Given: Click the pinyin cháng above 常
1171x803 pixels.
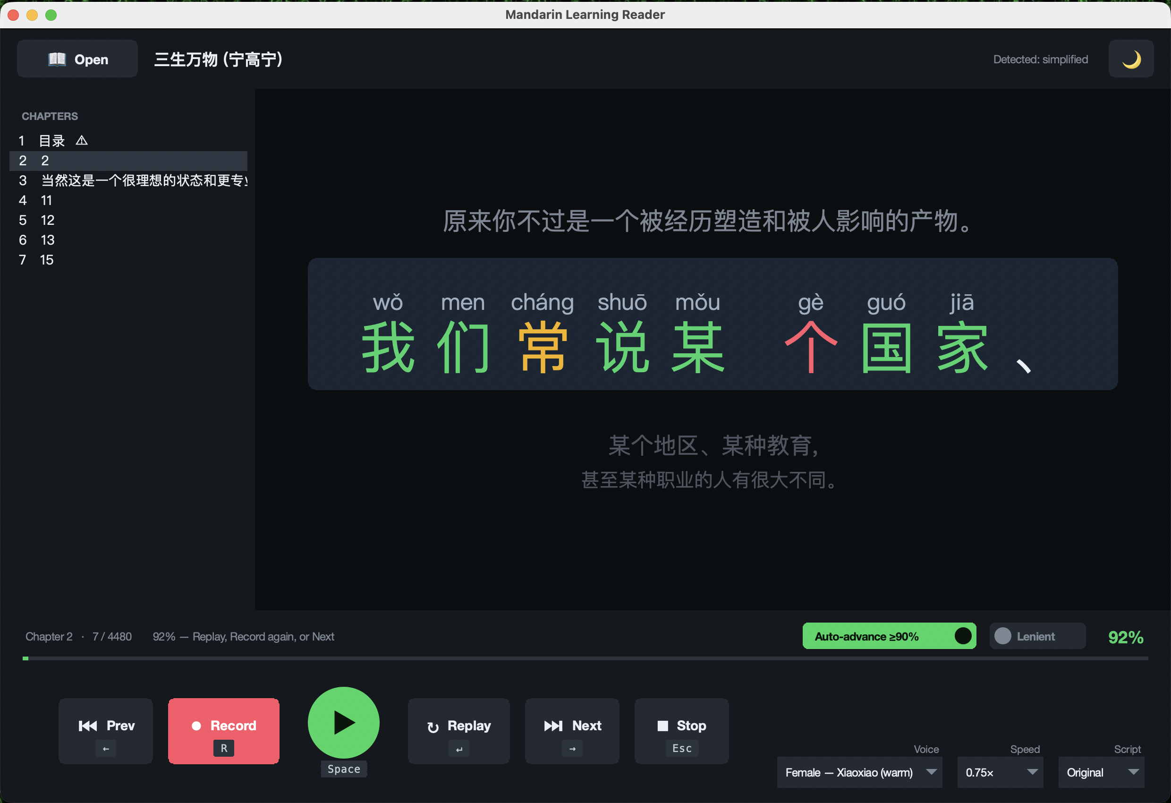Looking at the screenshot, I should pyautogui.click(x=542, y=302).
